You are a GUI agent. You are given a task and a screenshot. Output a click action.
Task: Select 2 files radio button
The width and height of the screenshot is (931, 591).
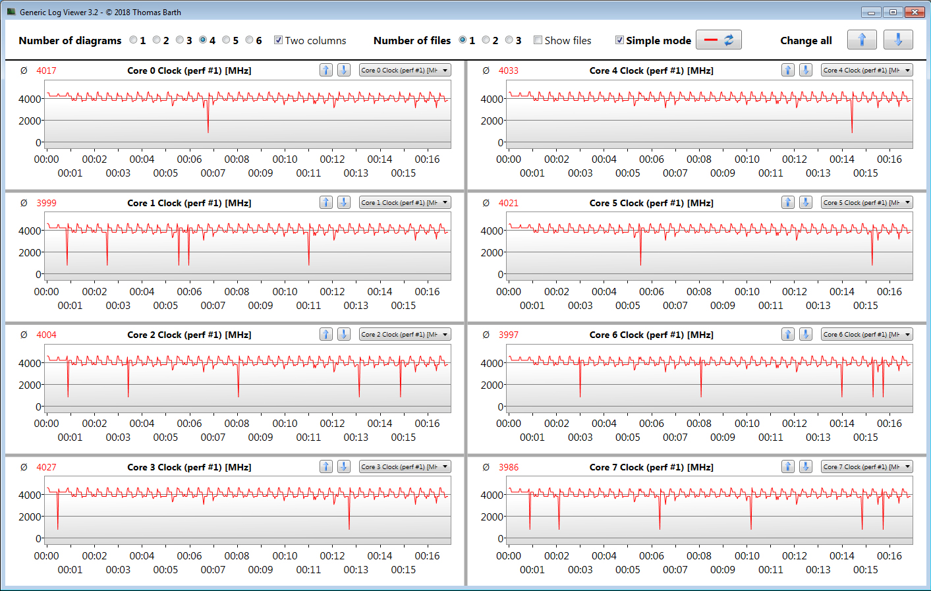coord(486,40)
